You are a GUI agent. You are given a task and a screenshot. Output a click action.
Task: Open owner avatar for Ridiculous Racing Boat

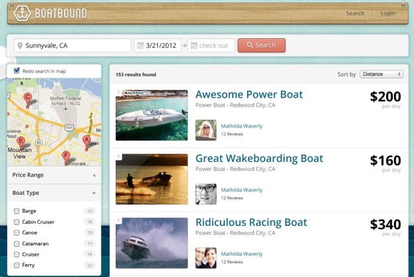coord(206,258)
